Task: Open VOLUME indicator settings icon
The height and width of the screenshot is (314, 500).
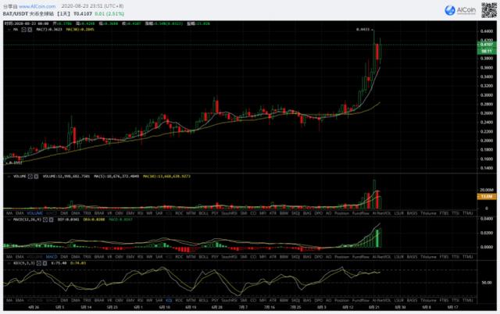Action: pyautogui.click(x=30, y=177)
